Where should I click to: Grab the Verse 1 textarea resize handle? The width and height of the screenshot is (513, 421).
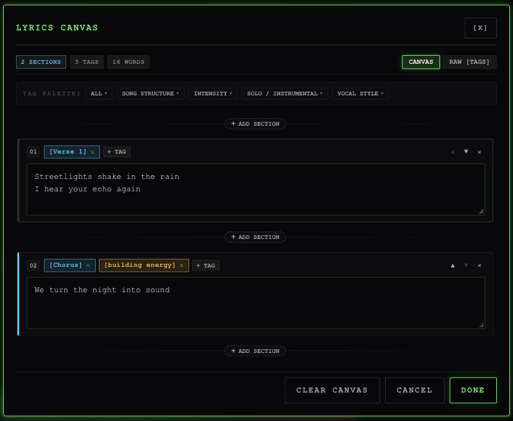click(x=481, y=212)
